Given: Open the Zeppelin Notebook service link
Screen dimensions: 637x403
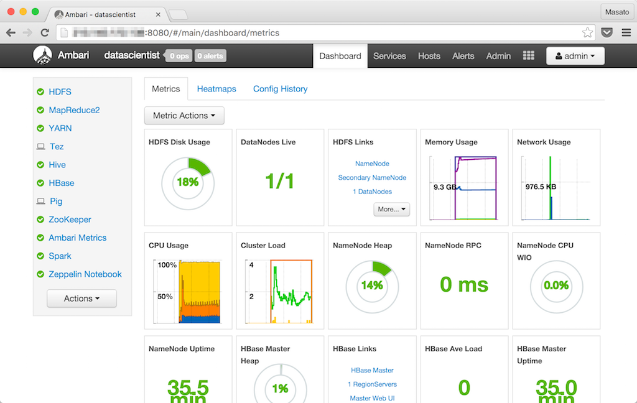Looking at the screenshot, I should pos(85,274).
